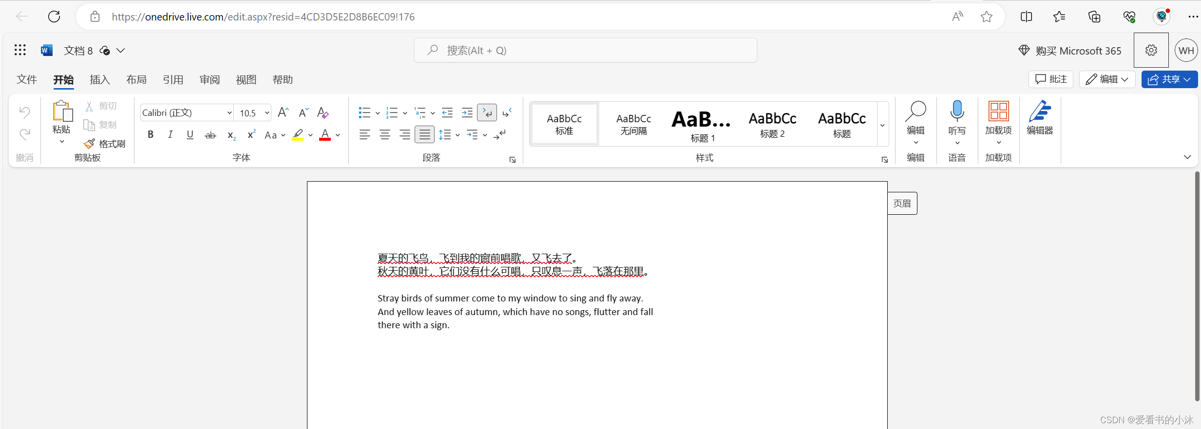Toggle Italic formatting
1201x429 pixels.
[170, 135]
